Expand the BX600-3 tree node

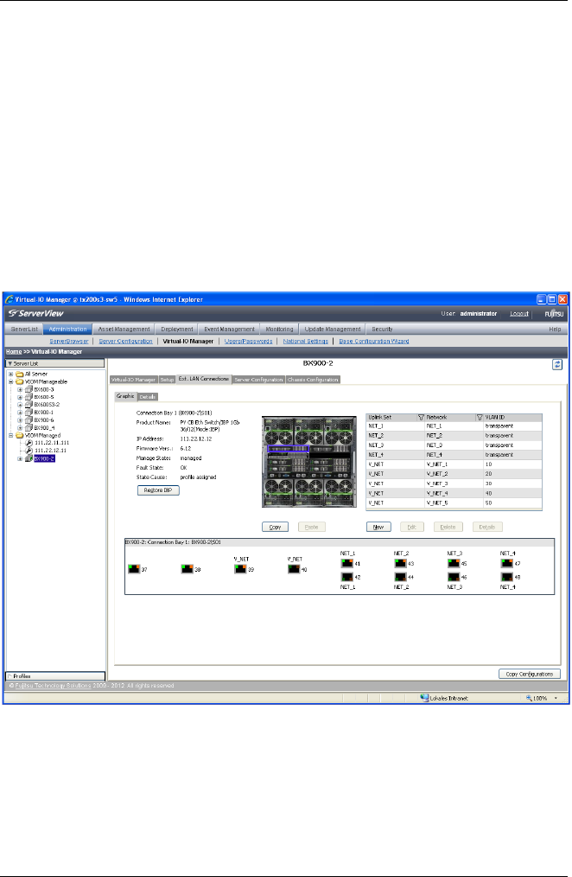click(x=20, y=389)
